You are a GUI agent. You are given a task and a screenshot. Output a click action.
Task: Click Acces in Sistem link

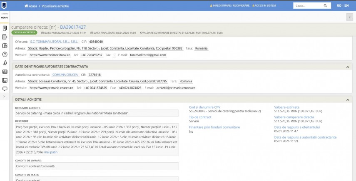point(265,6)
